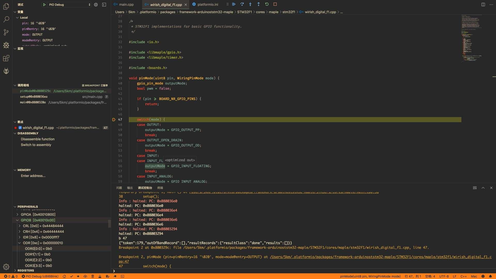The height and width of the screenshot is (279, 496).
Task: Click the Step Into debug icon
Action: pos(250,4)
